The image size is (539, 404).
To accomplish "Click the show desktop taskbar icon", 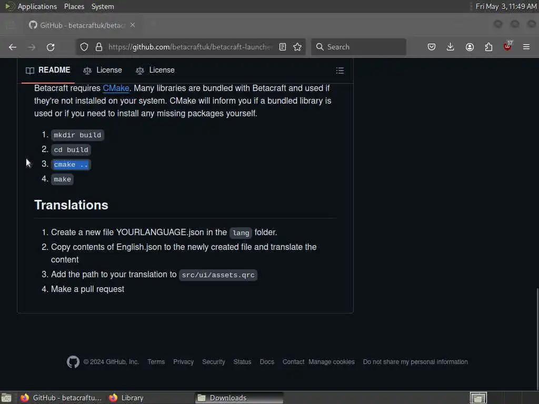I will [x=6, y=398].
